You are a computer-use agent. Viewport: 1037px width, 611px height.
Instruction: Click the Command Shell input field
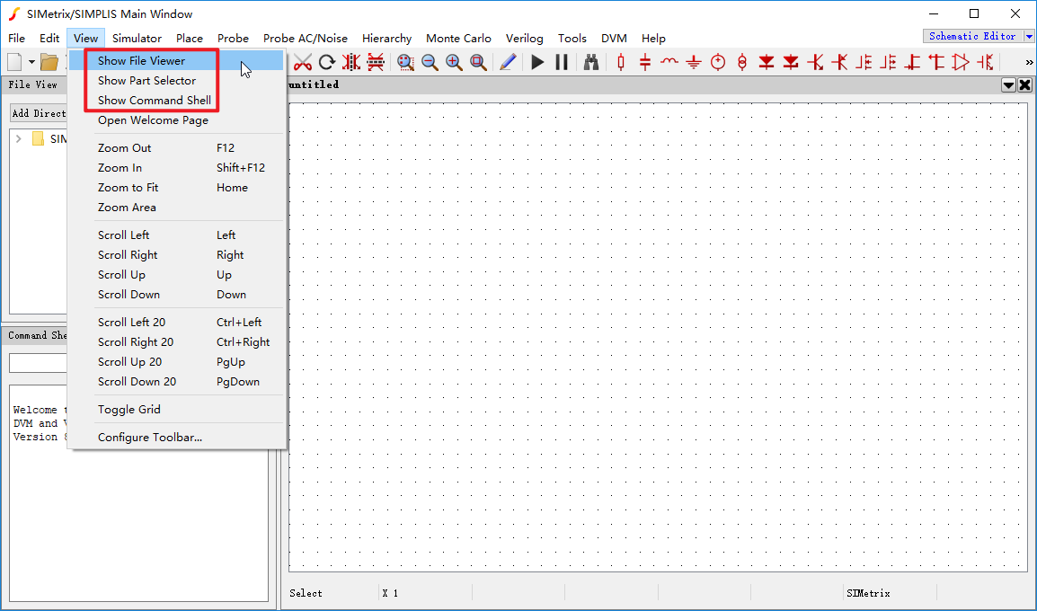point(39,362)
